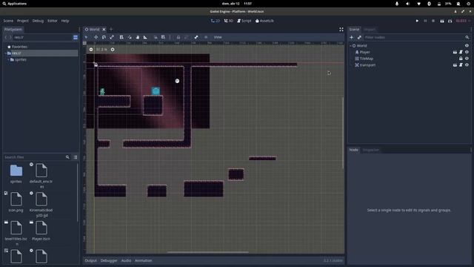Image resolution: width=474 pixels, height=267 pixels.
Task: Toggle visibility of transport node
Action: tap(467, 65)
